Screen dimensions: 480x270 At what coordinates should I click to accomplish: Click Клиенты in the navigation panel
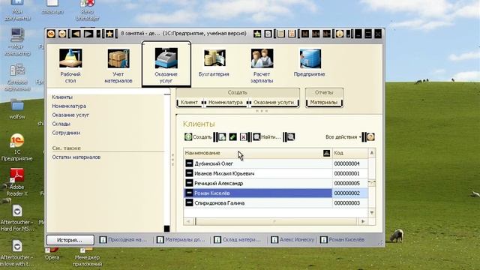coord(62,97)
